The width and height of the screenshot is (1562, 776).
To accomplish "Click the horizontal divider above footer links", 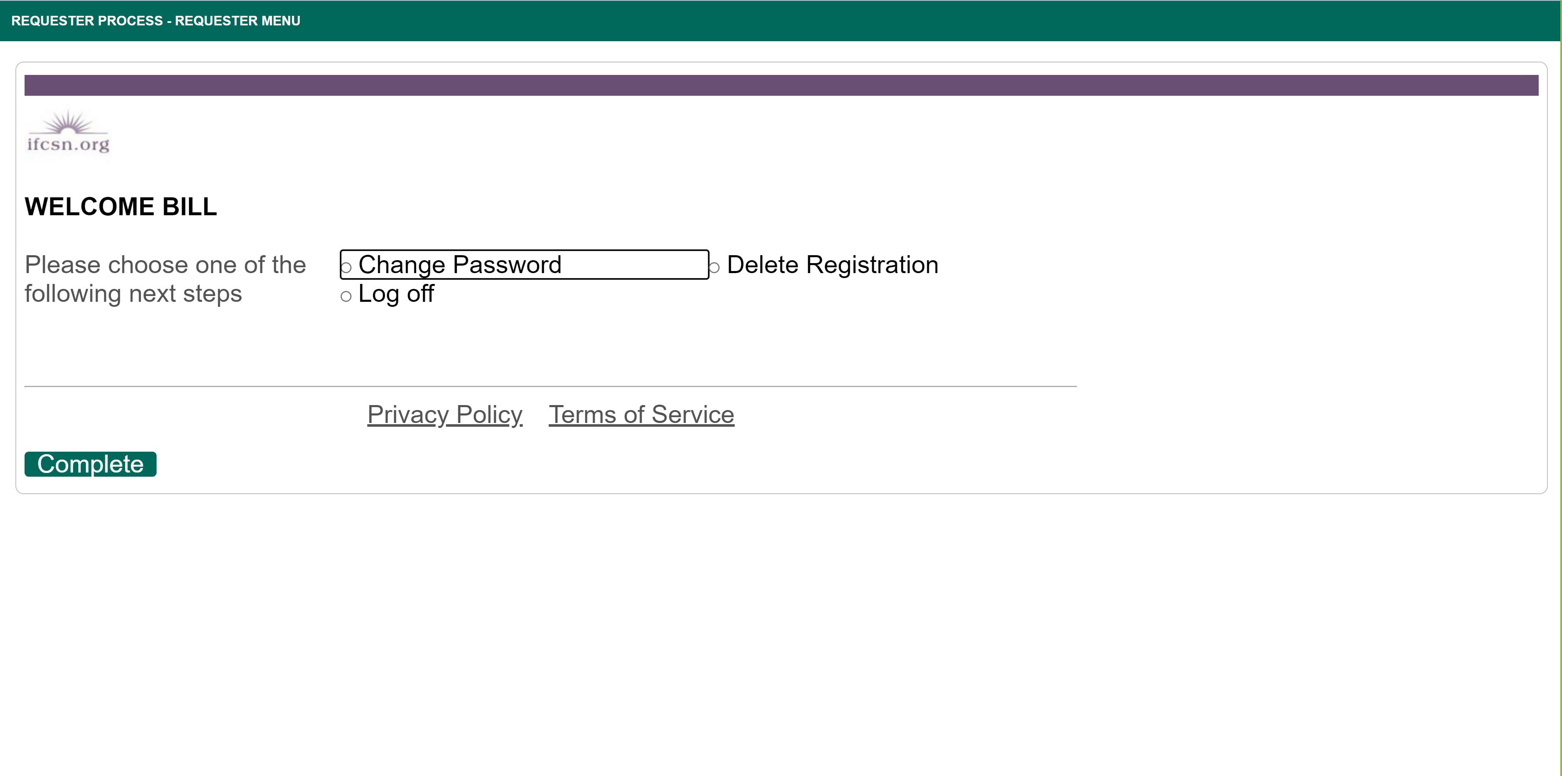I will (x=550, y=386).
